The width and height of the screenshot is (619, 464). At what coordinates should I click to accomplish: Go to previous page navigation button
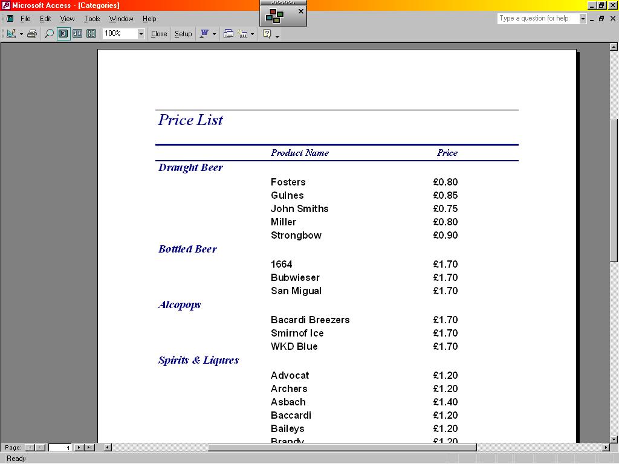point(40,448)
